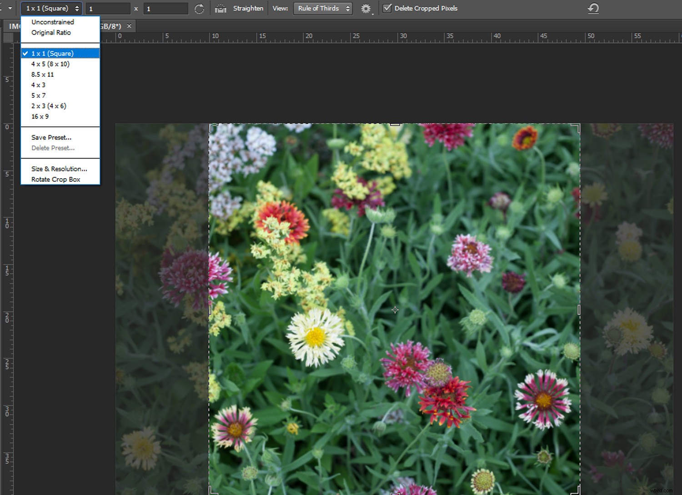The height and width of the screenshot is (495, 682).
Task: Select the 16 x 9 crop preset
Action: click(x=40, y=116)
